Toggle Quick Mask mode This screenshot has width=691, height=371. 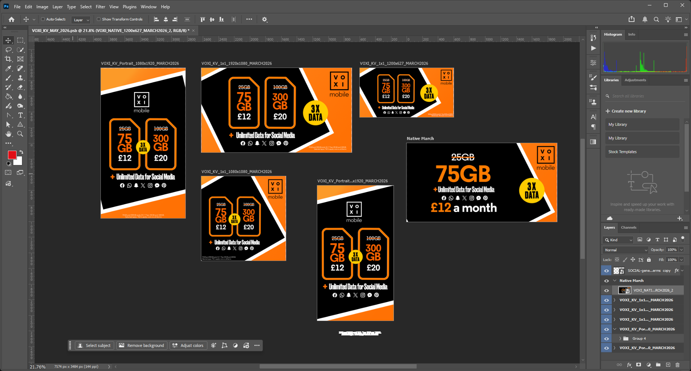coord(8,173)
